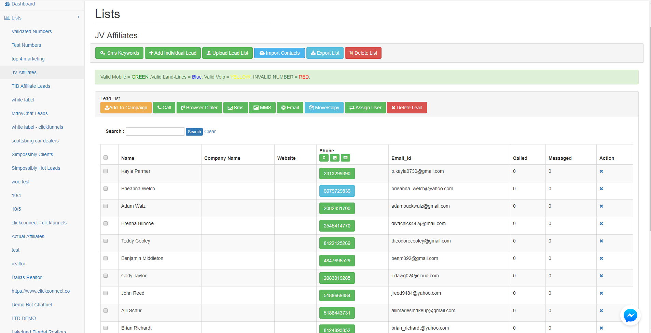
Task: Click the delete X for Brieanna Welch
Action: pyautogui.click(x=601, y=189)
